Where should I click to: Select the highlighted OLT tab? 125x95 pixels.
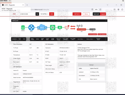(28, 39)
